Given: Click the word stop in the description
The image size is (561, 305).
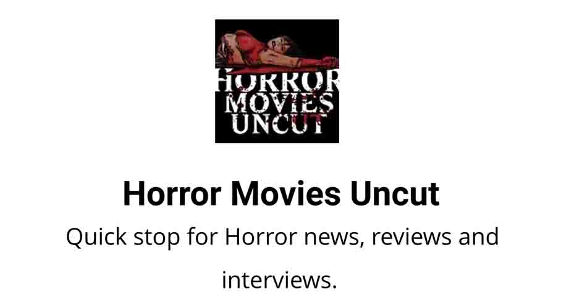Looking at the screenshot, I should (x=157, y=238).
